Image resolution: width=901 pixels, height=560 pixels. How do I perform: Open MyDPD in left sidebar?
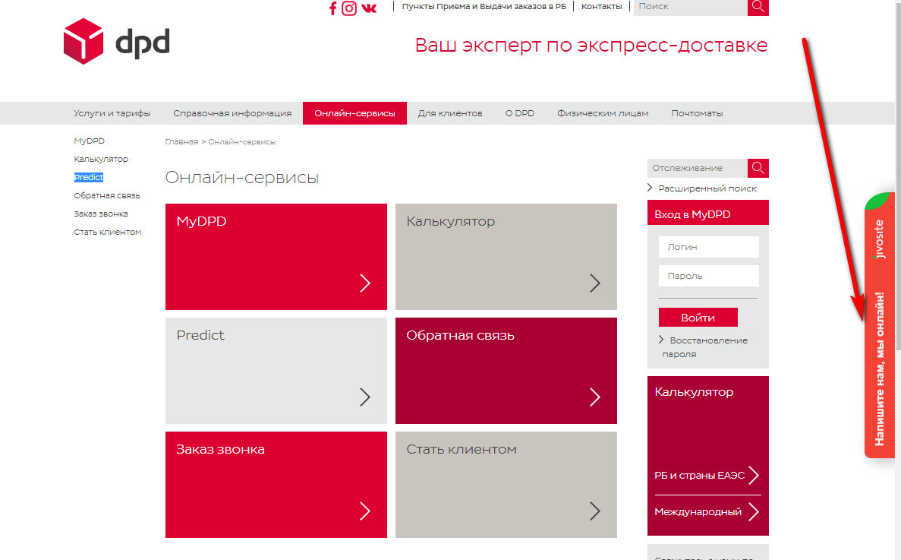coord(89,141)
